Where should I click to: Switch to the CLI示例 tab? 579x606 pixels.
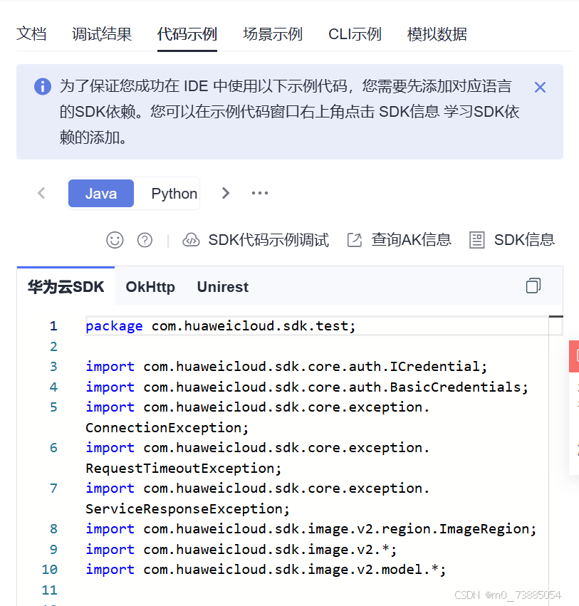point(355,34)
